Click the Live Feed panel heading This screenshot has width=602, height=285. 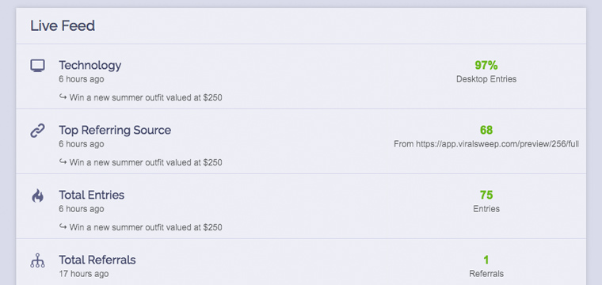[63, 26]
